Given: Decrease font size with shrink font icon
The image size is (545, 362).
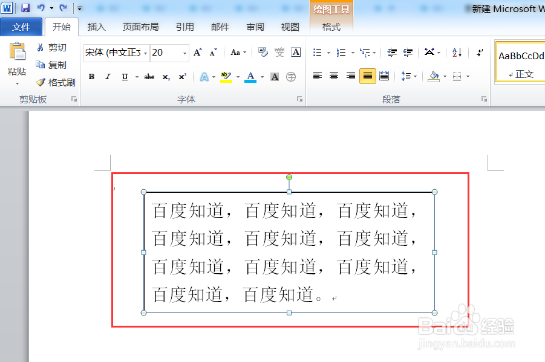Looking at the screenshot, I should click(x=214, y=53).
